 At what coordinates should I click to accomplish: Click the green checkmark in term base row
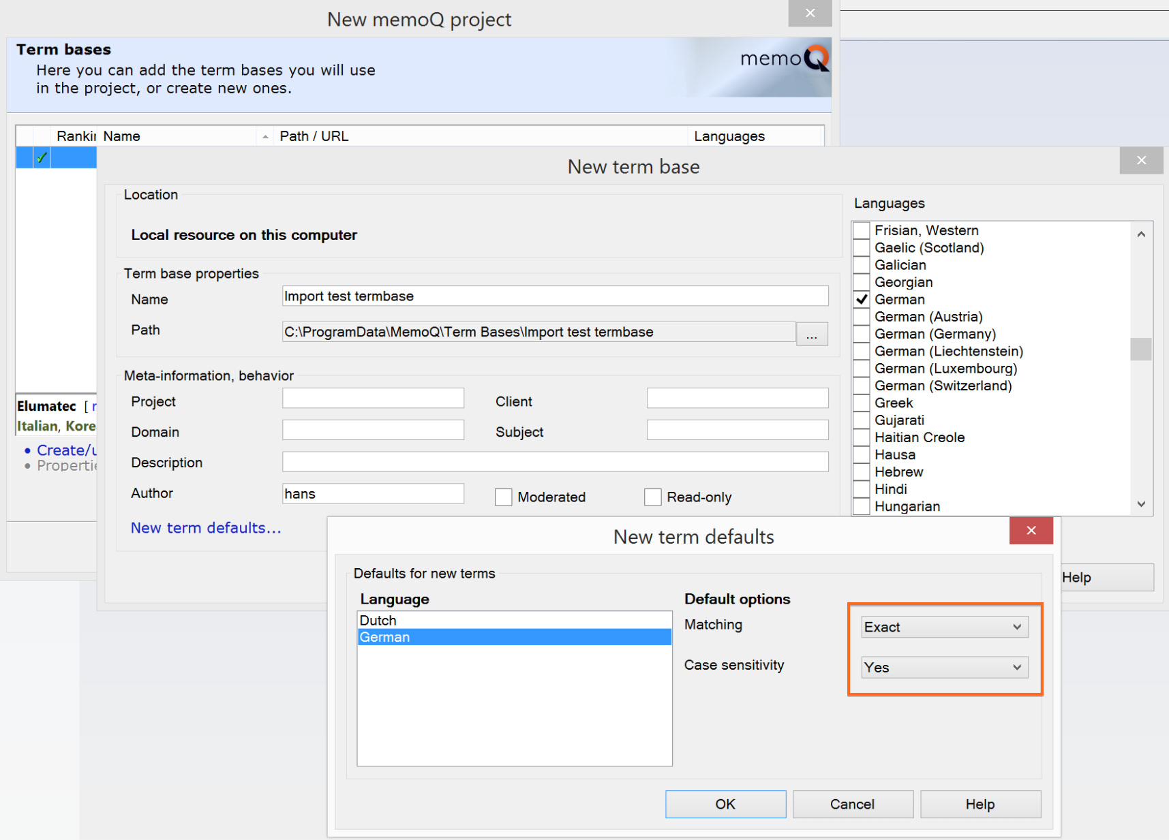coord(42,157)
